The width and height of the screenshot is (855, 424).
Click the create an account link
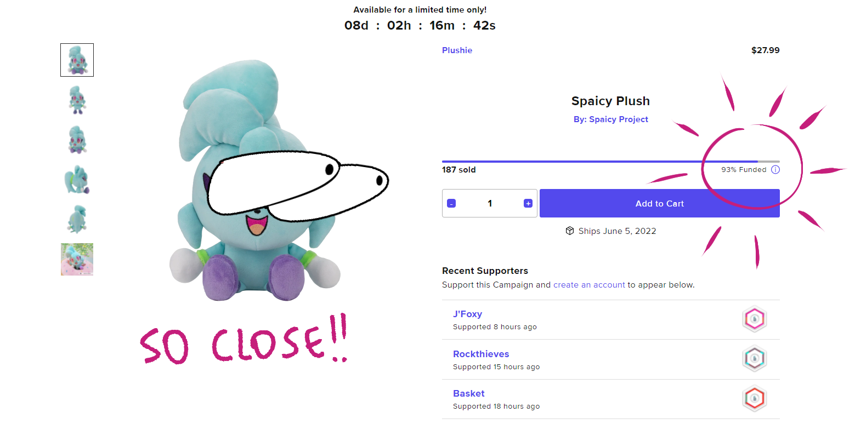(589, 285)
